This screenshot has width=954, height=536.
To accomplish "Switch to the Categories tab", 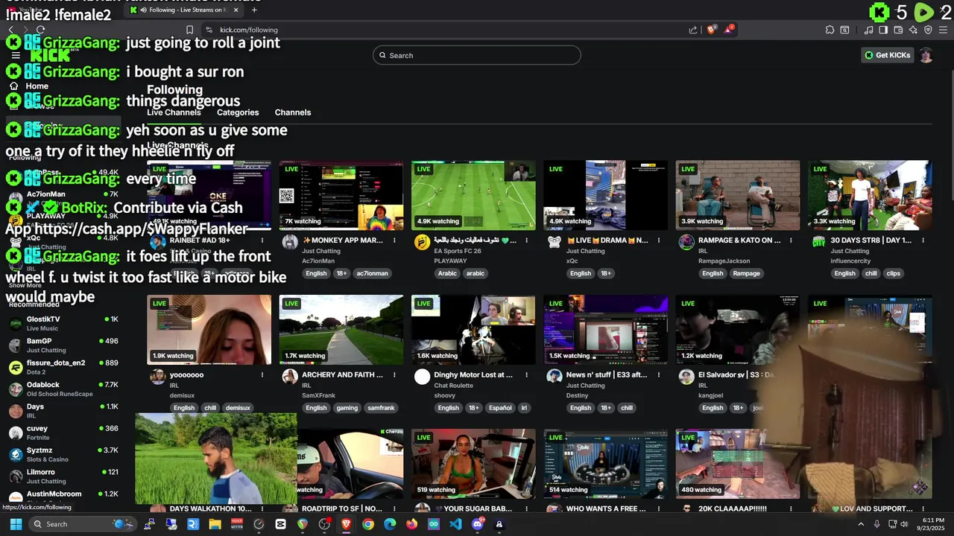I will pos(238,112).
